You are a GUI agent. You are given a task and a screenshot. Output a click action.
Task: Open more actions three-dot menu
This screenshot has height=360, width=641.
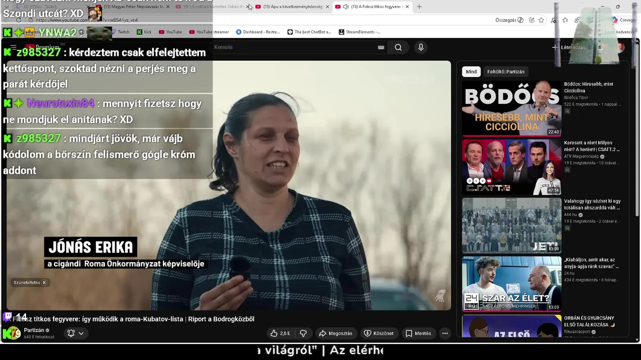[445, 333]
